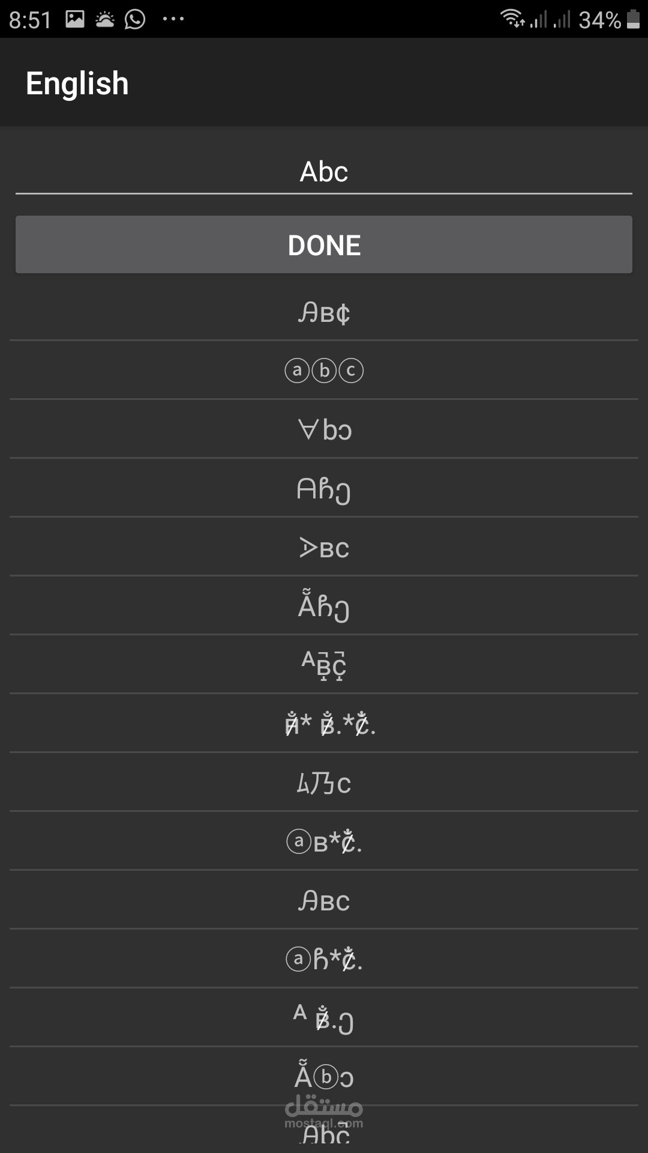Screen dimensions: 648x1153
Task: Select the style with cent-sign C
Action: coord(324,312)
